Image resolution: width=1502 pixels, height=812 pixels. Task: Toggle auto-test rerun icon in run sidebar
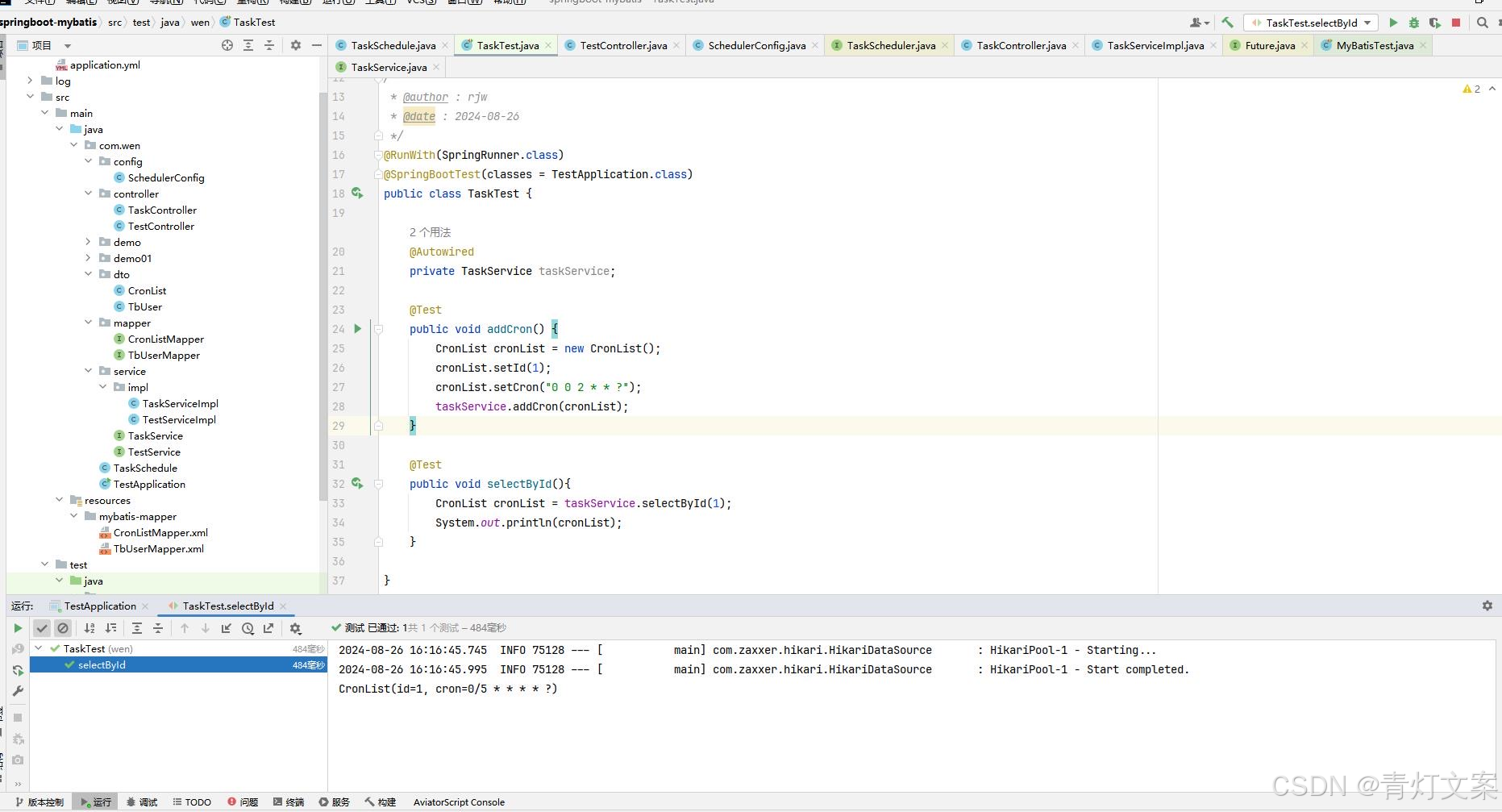(18, 670)
